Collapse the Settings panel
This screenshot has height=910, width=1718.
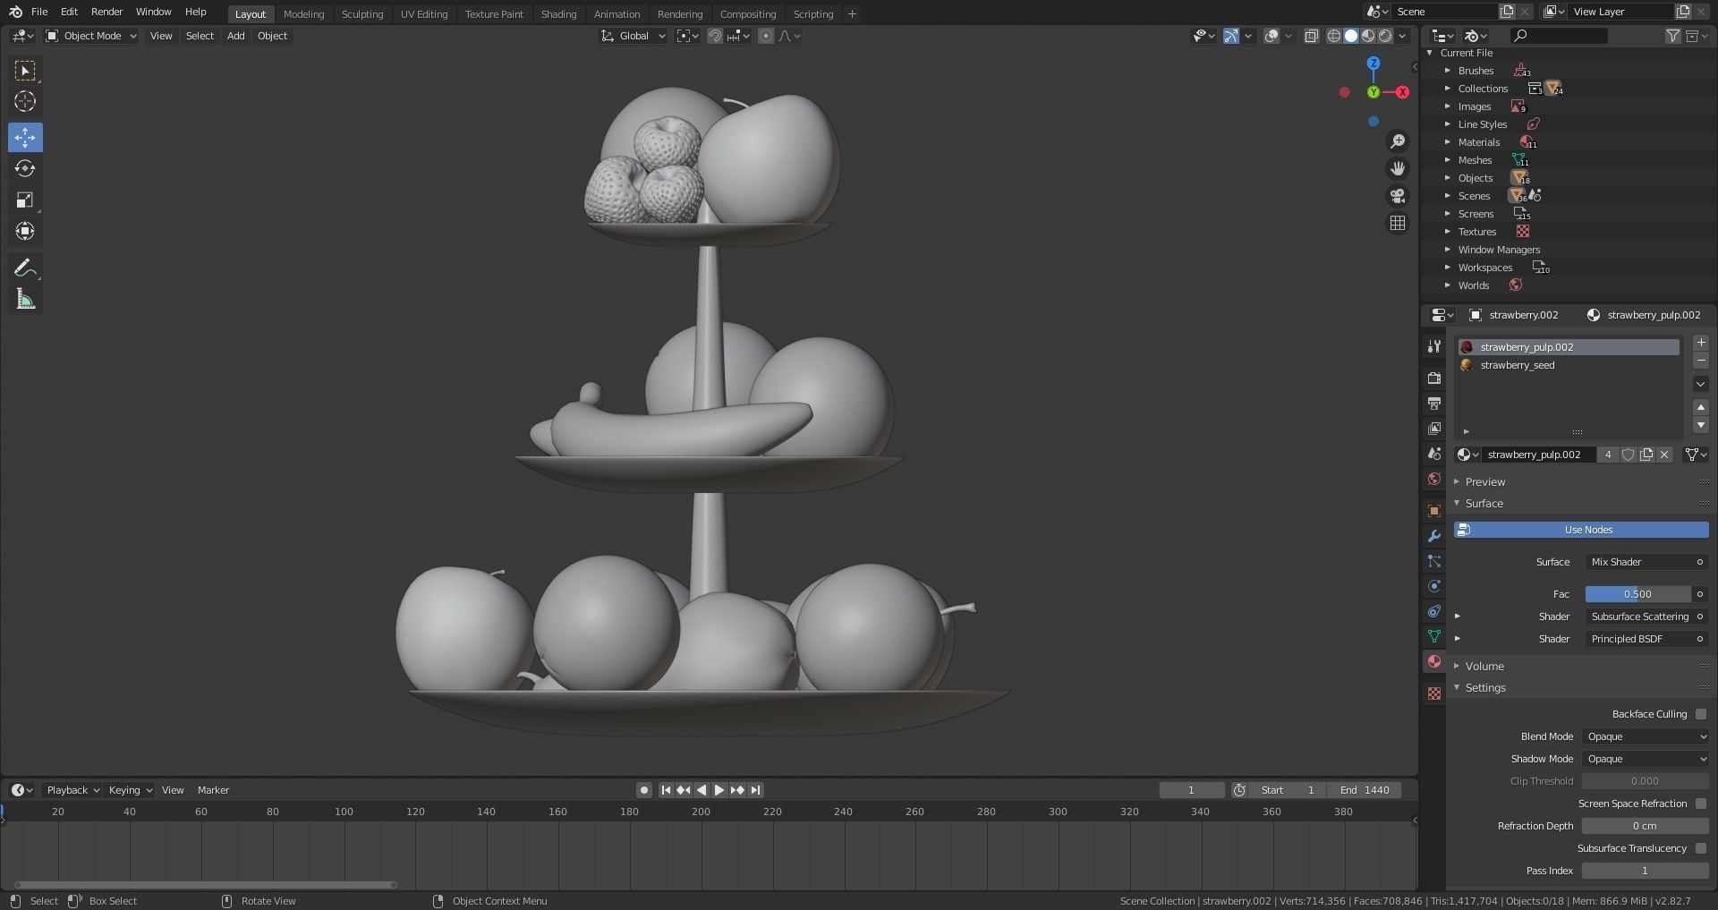[x=1485, y=688]
